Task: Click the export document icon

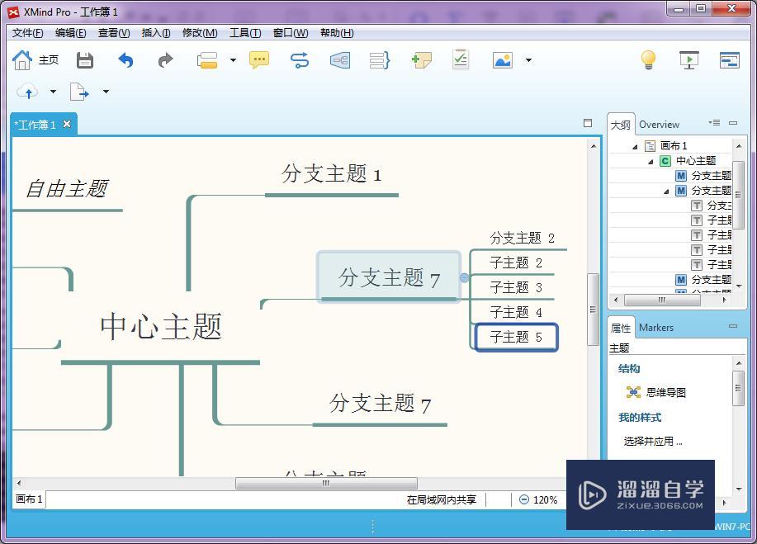Action: 79,92
